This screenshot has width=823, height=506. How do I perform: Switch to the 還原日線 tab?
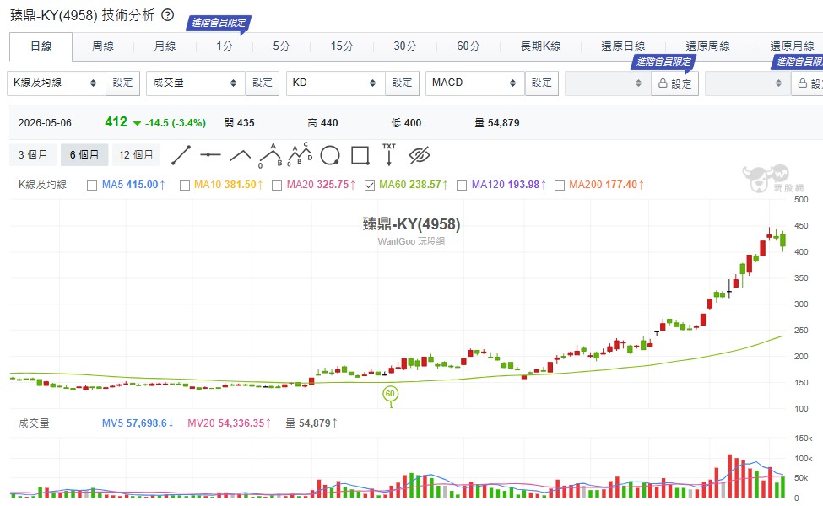click(623, 46)
